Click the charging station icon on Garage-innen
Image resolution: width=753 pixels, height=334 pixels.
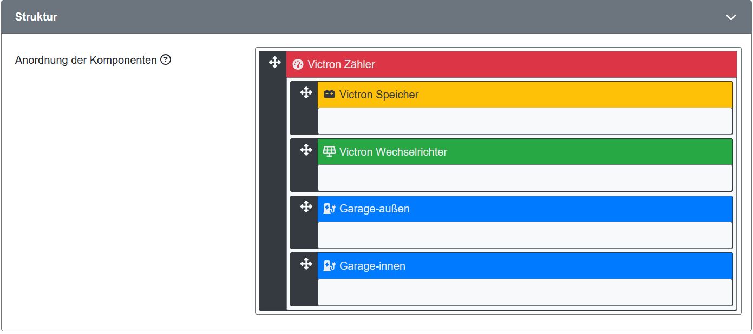click(329, 266)
